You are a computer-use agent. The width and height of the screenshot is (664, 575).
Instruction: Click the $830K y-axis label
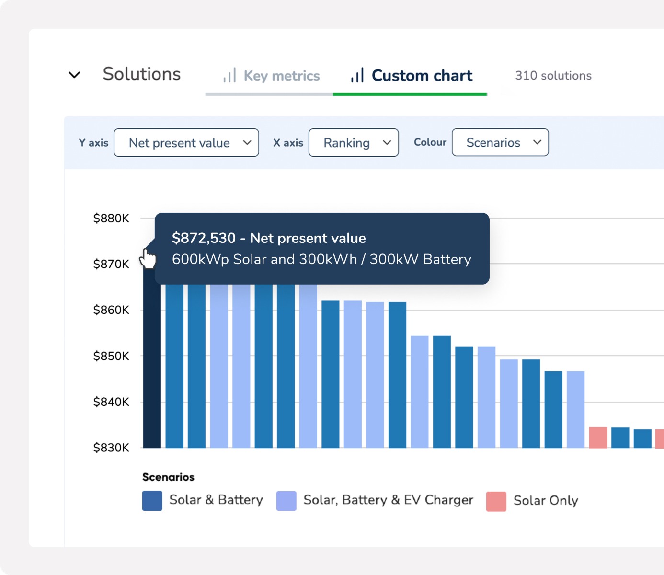click(x=111, y=448)
